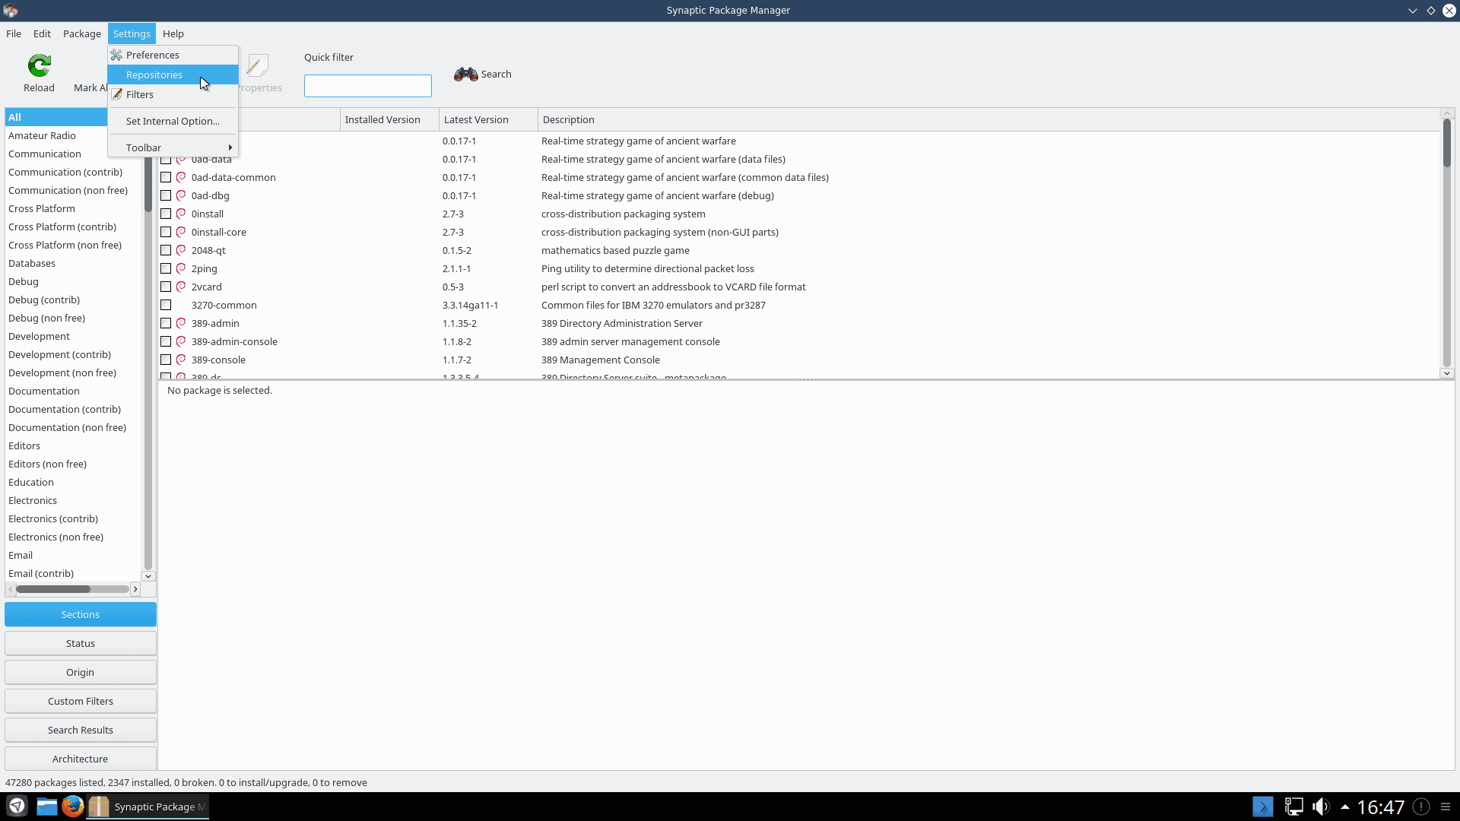Viewport: 1460px width, 821px height.
Task: Mark the 0install-core package checkbox
Action: (x=166, y=232)
